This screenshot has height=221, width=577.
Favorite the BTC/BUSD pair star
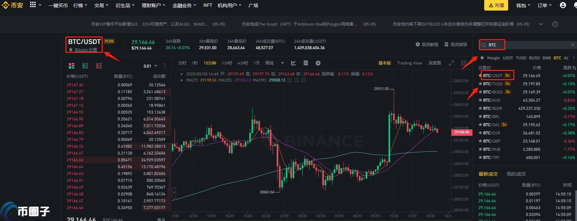pos(480,92)
